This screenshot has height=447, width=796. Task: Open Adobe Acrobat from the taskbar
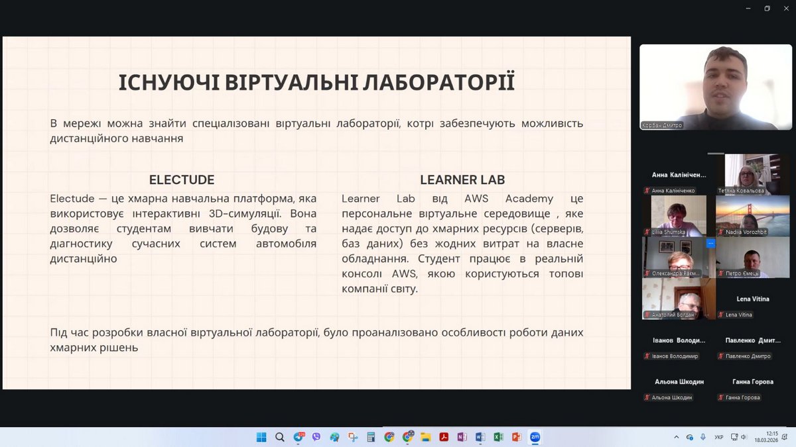pyautogui.click(x=444, y=437)
